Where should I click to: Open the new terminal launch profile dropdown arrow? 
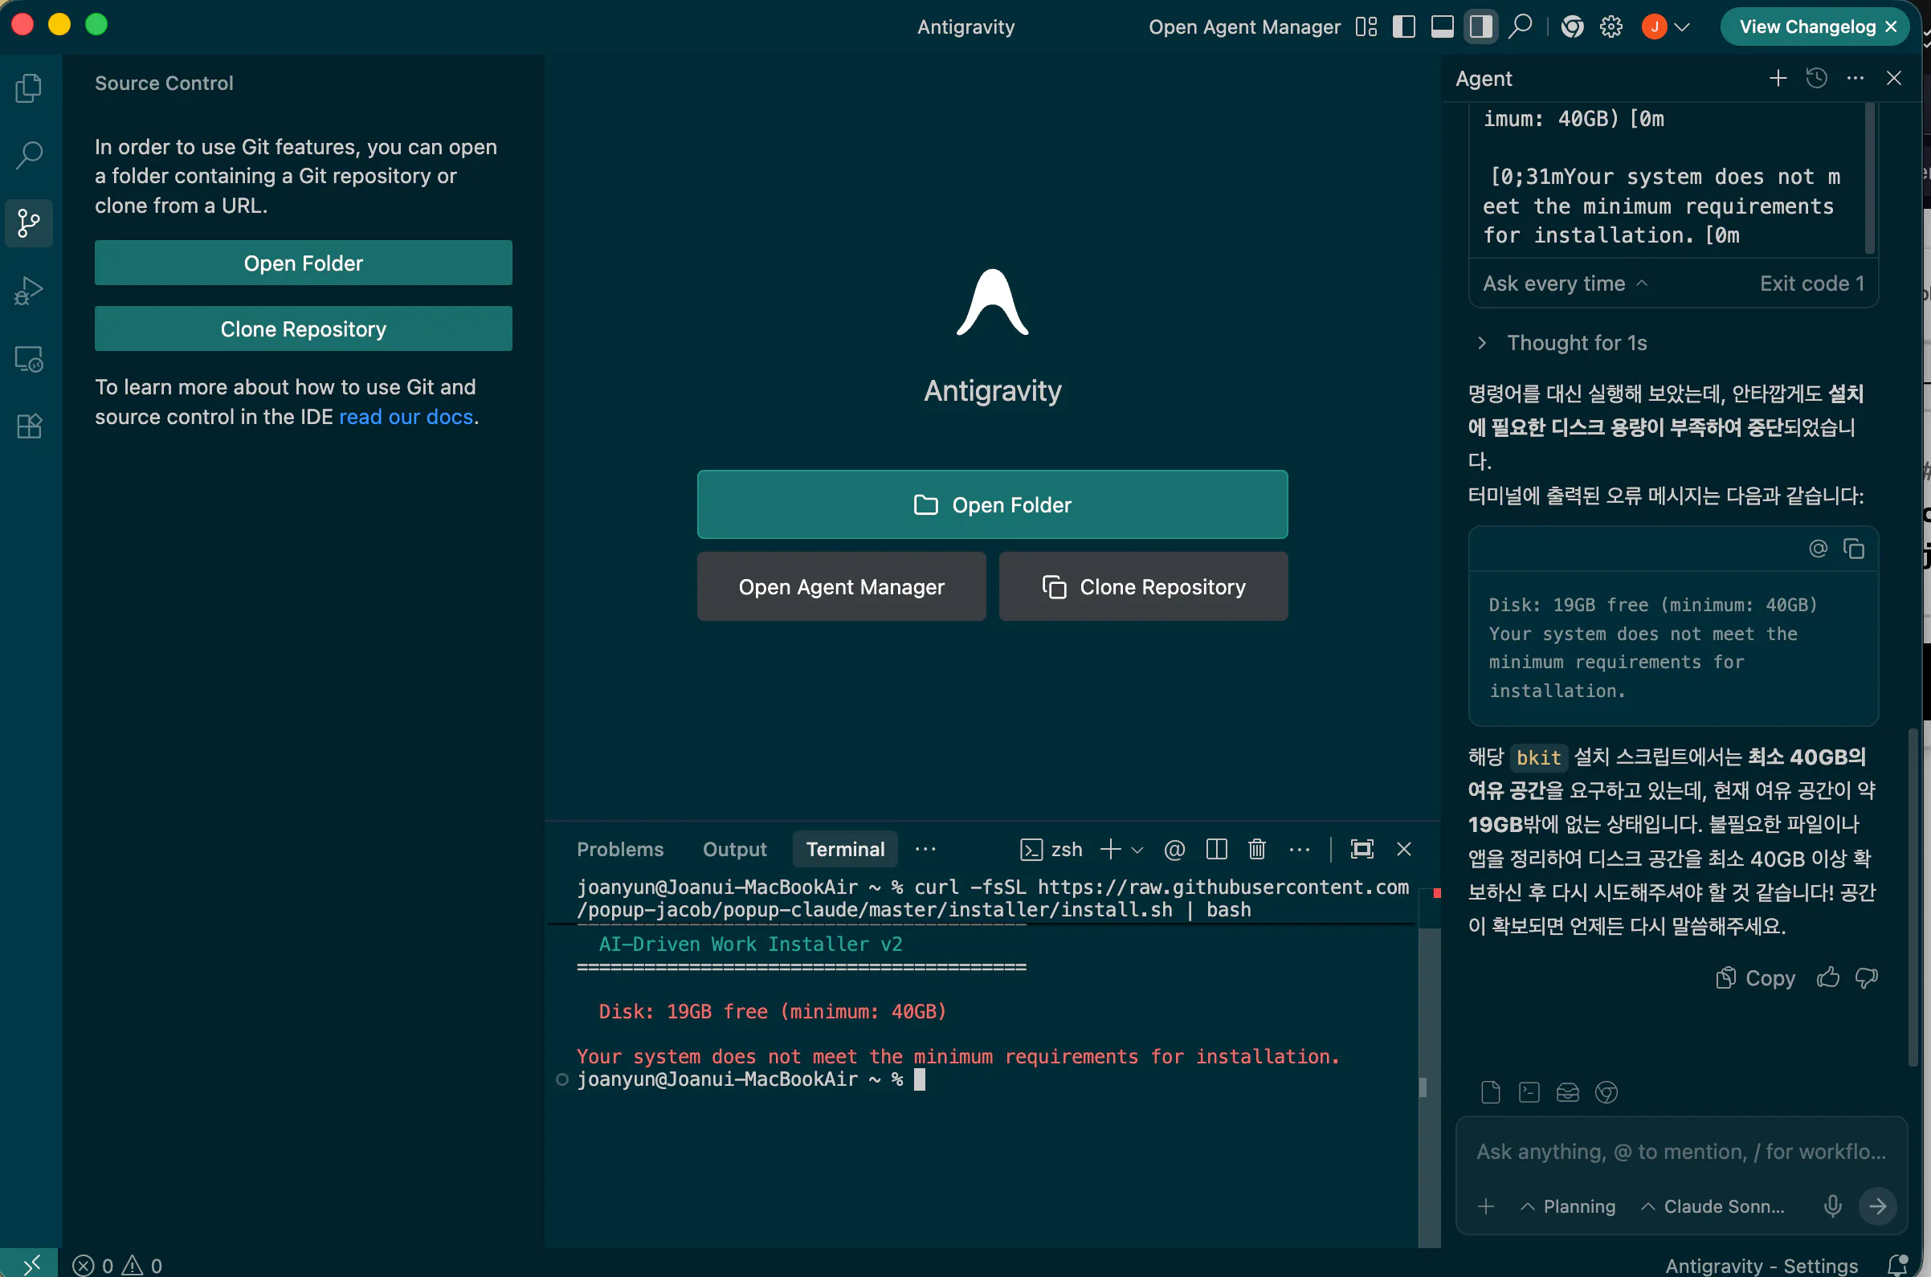coord(1137,850)
